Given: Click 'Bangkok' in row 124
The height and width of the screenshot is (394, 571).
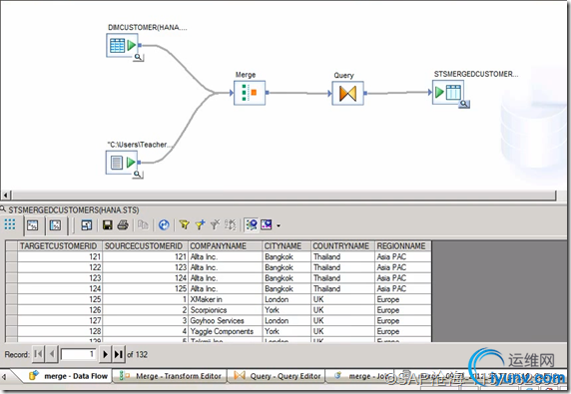Looking at the screenshot, I should point(286,289).
